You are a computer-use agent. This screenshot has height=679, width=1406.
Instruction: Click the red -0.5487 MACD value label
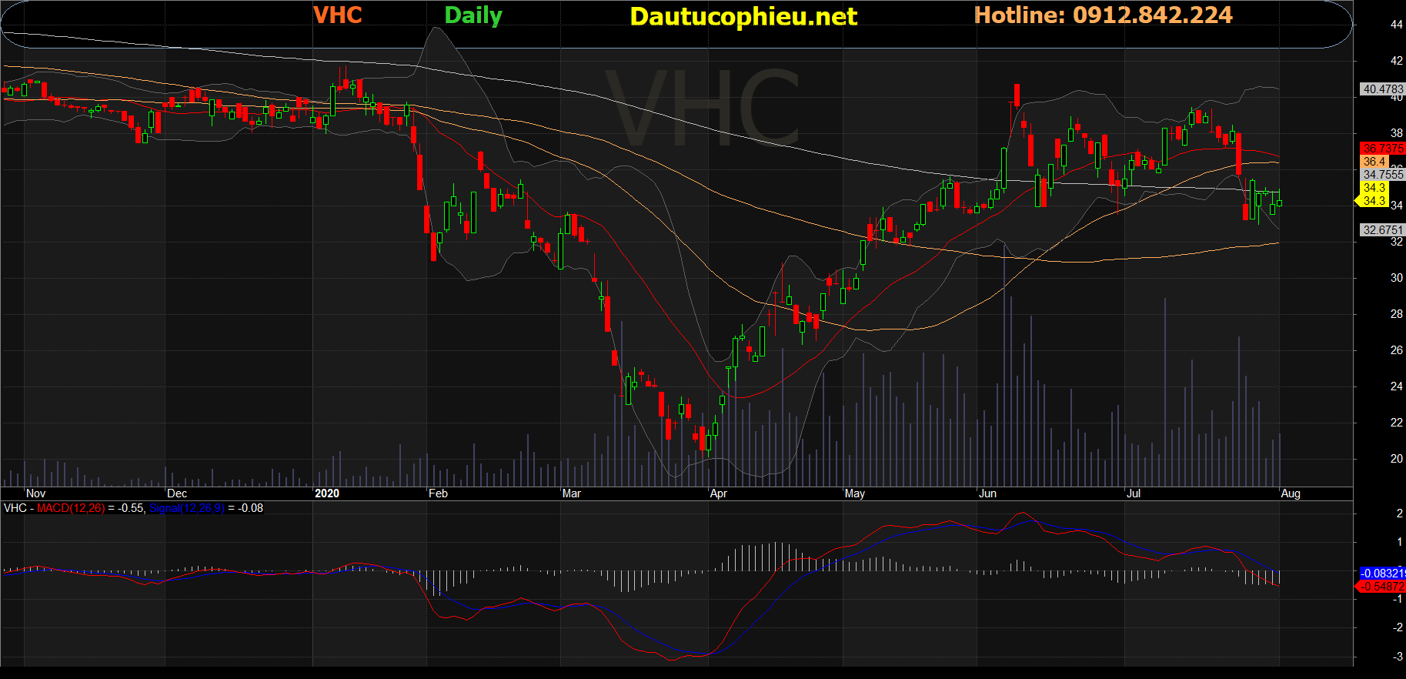(1382, 587)
